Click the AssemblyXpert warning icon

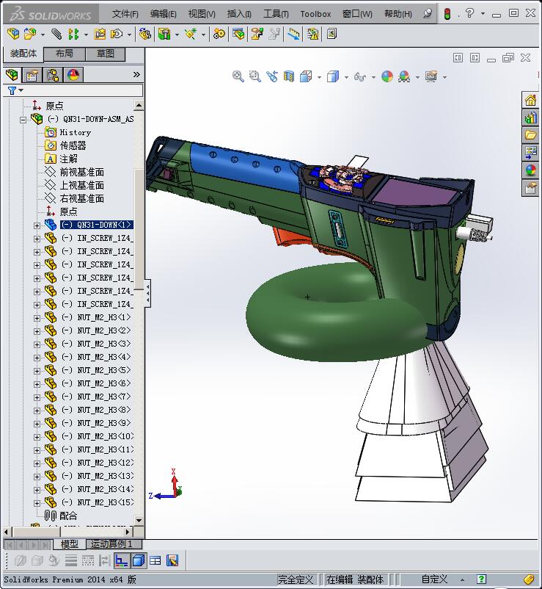point(312,35)
